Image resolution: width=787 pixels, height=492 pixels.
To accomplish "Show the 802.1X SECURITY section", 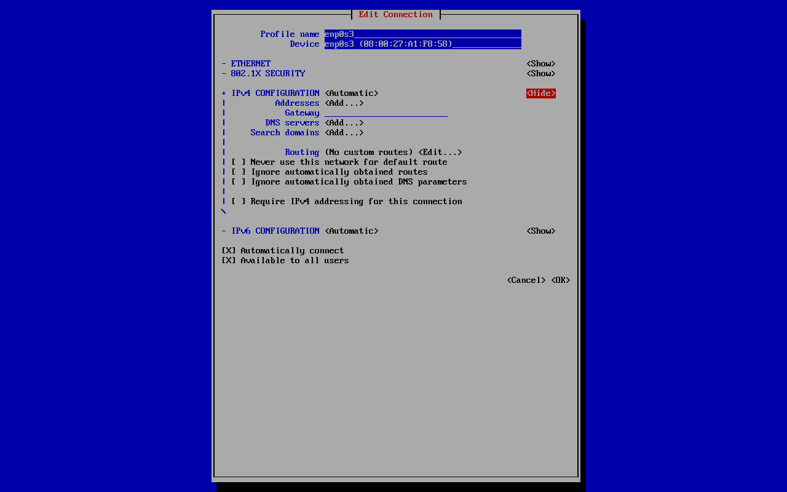I will (x=540, y=74).
